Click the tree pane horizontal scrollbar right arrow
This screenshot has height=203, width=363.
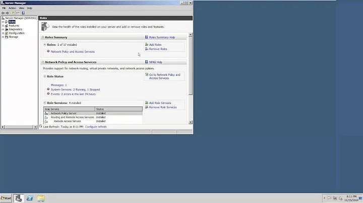(x=35, y=127)
